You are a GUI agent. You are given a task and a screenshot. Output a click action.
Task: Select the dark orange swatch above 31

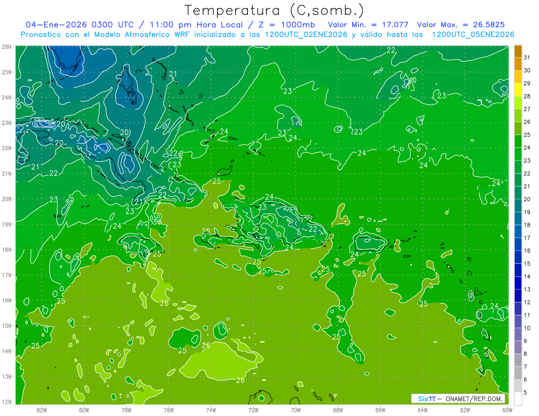[x=518, y=51]
